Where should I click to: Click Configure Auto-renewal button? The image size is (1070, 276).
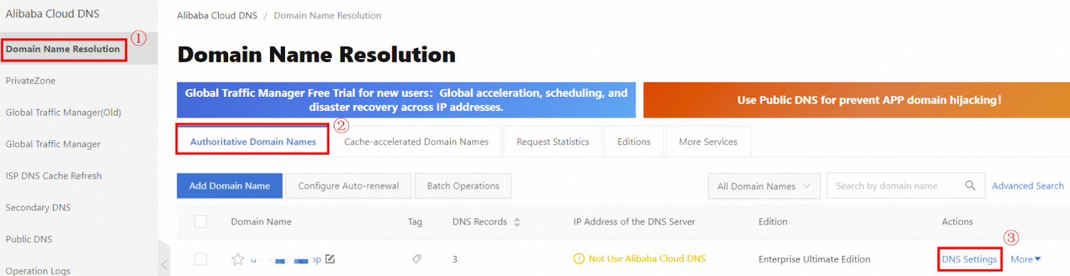click(348, 186)
